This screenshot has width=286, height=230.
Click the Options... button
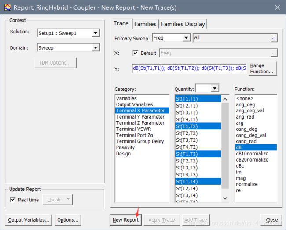(68, 220)
